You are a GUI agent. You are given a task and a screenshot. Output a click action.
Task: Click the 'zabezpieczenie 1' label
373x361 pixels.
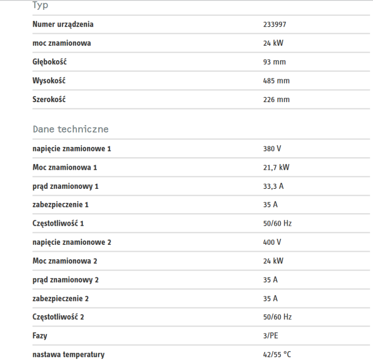61,205
